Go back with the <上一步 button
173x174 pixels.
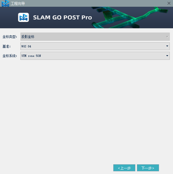124,168
